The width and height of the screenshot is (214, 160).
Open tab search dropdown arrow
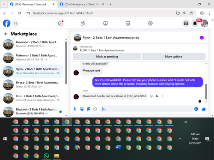(4, 4)
